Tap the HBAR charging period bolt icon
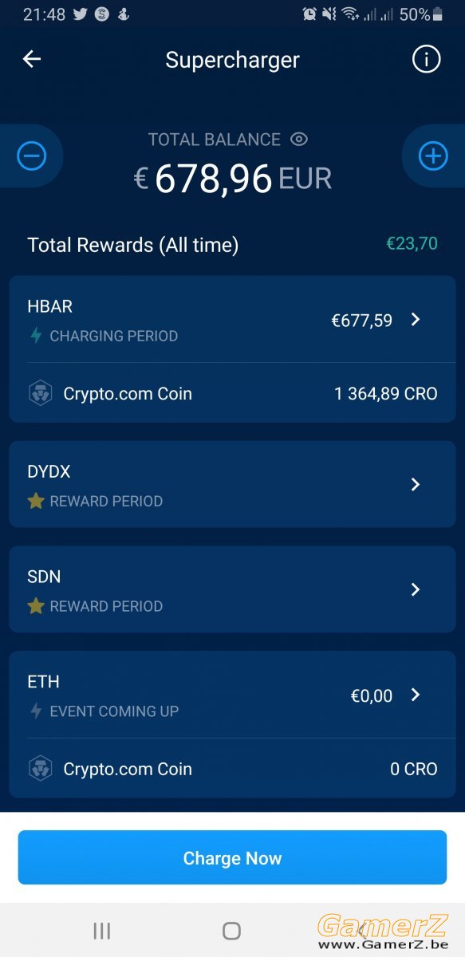This screenshot has width=465, height=957. pos(36,336)
